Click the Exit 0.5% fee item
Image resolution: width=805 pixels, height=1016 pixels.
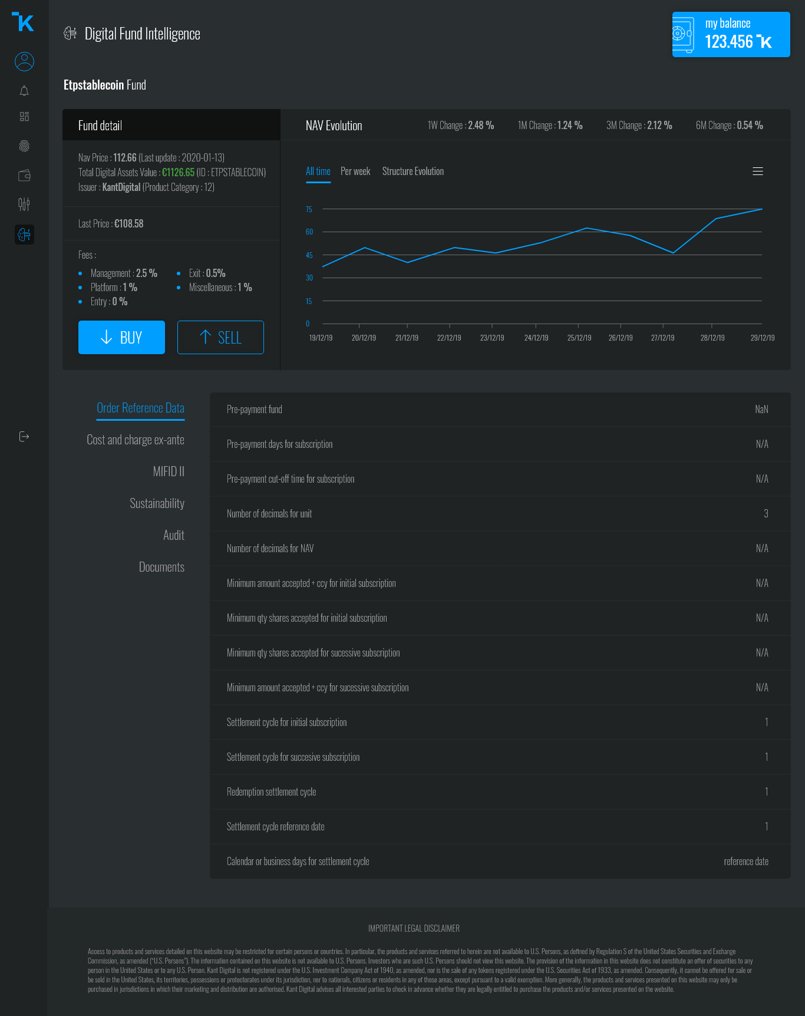point(207,273)
